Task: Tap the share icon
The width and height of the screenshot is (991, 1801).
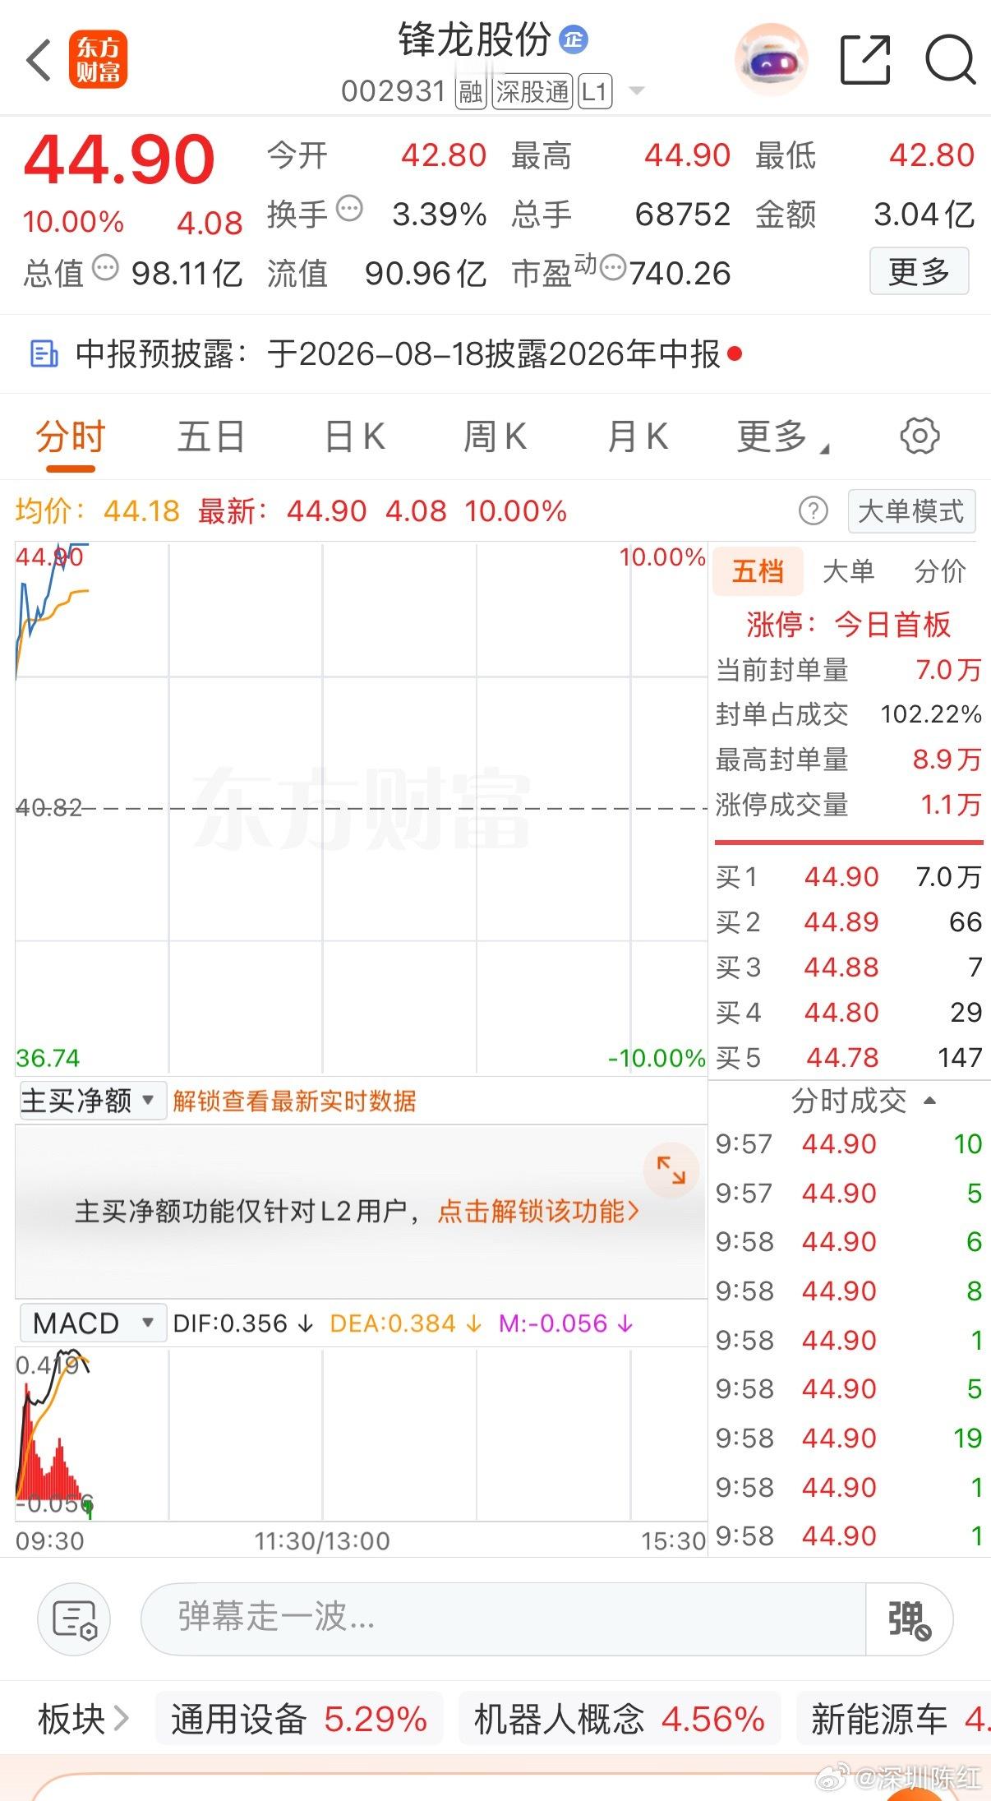Action: coord(865,60)
